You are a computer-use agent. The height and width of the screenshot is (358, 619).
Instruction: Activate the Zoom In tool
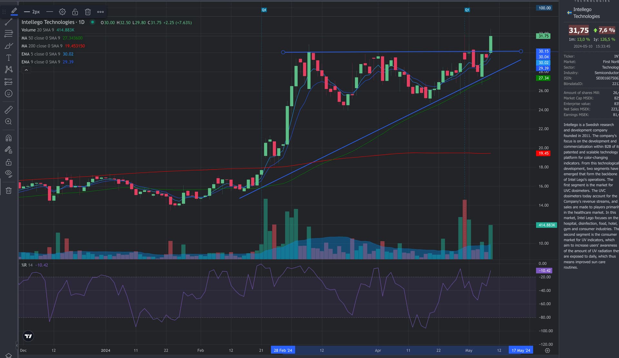9,122
